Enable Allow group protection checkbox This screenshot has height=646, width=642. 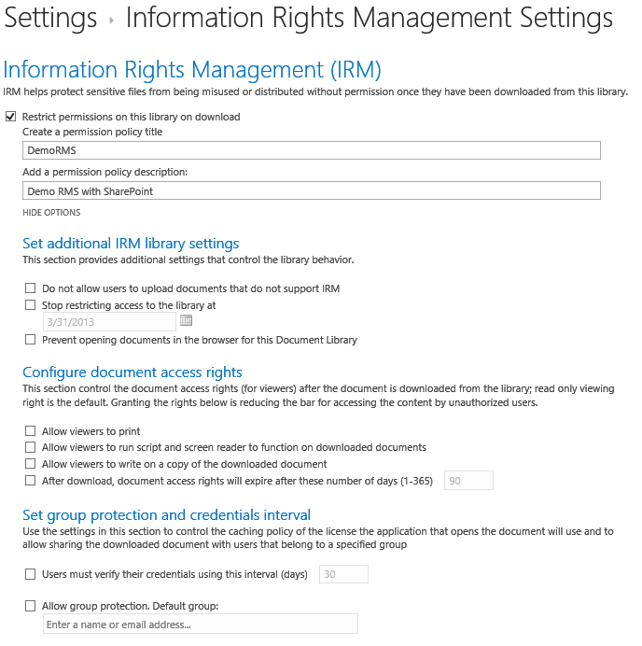click(31, 606)
